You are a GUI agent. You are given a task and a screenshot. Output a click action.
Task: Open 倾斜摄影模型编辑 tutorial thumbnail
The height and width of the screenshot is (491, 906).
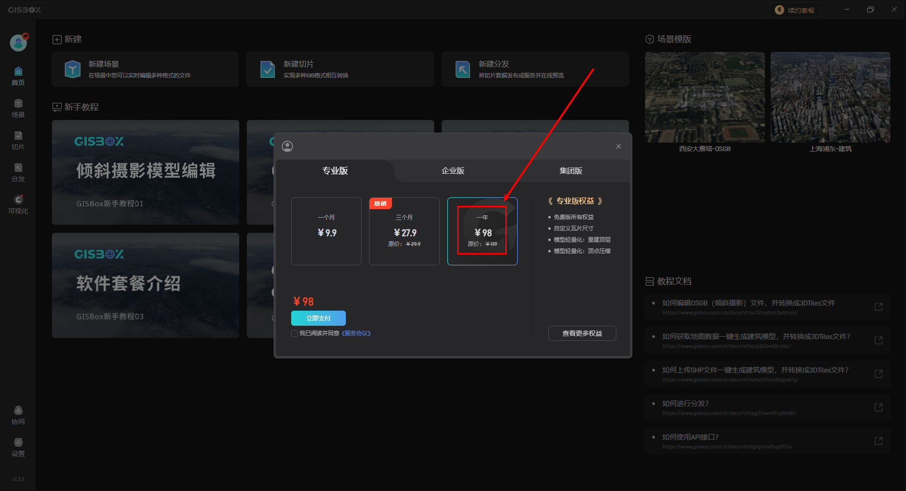[x=145, y=172]
